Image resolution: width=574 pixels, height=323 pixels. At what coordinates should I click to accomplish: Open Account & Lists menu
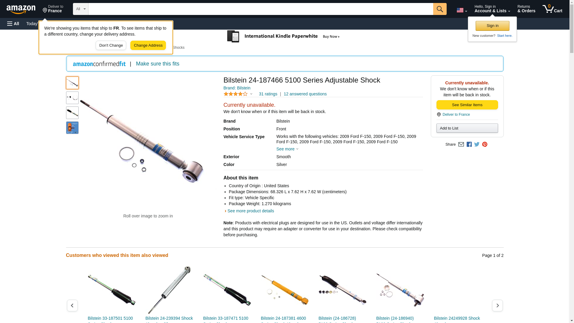[492, 9]
